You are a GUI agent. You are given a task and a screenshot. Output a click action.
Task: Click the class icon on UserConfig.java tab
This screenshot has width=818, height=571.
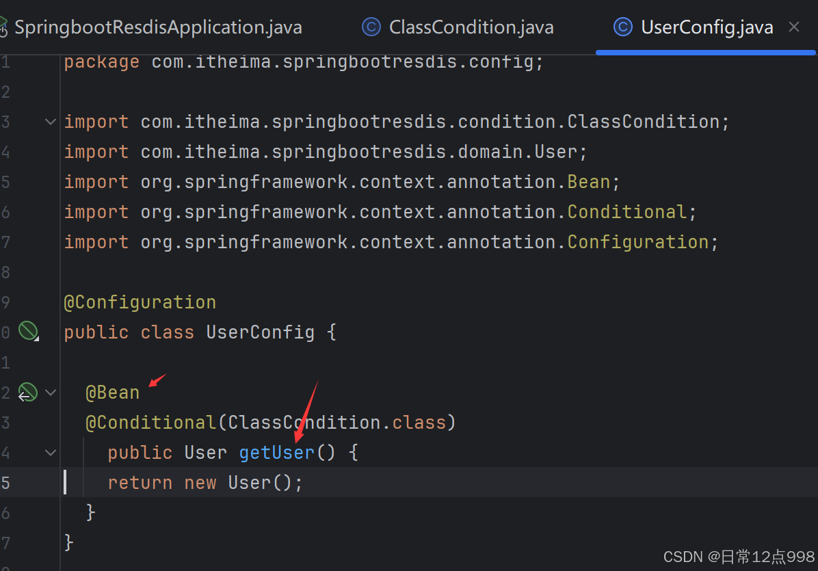coord(622,27)
